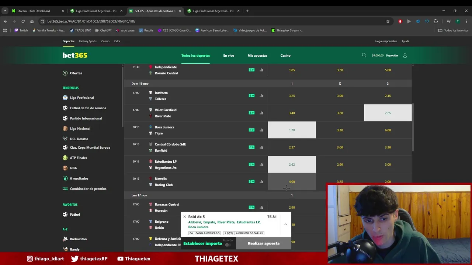Viewport: 472px width, 265px height.
Task: Remove the Fold de 5 bet slip
Action: pos(185,217)
